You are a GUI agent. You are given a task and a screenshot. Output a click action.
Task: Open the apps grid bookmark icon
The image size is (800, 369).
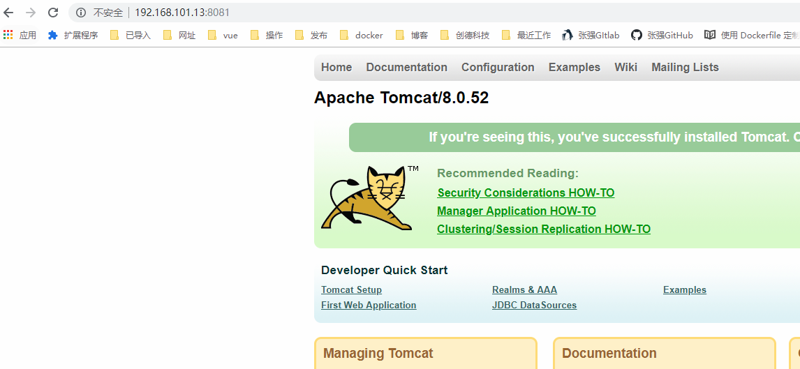[8, 35]
